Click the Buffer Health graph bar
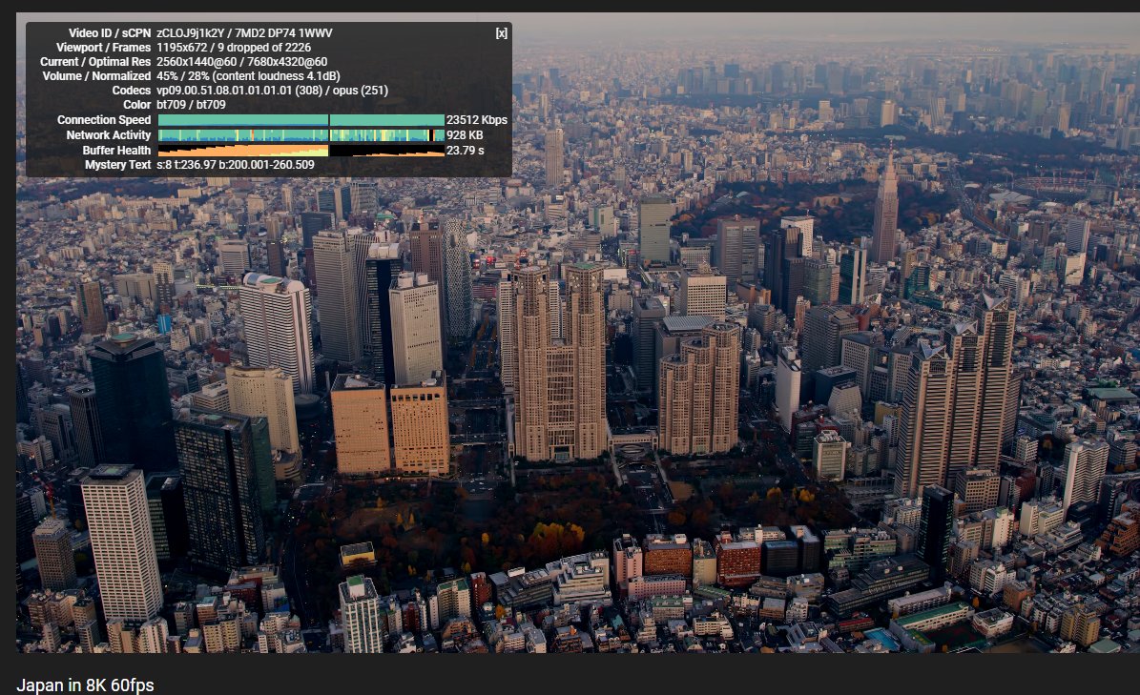Viewport: 1140px width, 695px height. [301, 151]
